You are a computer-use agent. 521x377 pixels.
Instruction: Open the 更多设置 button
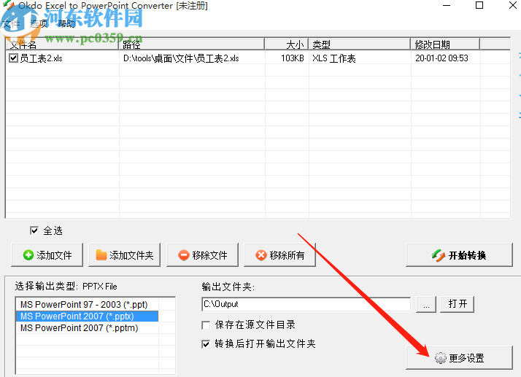tap(459, 358)
